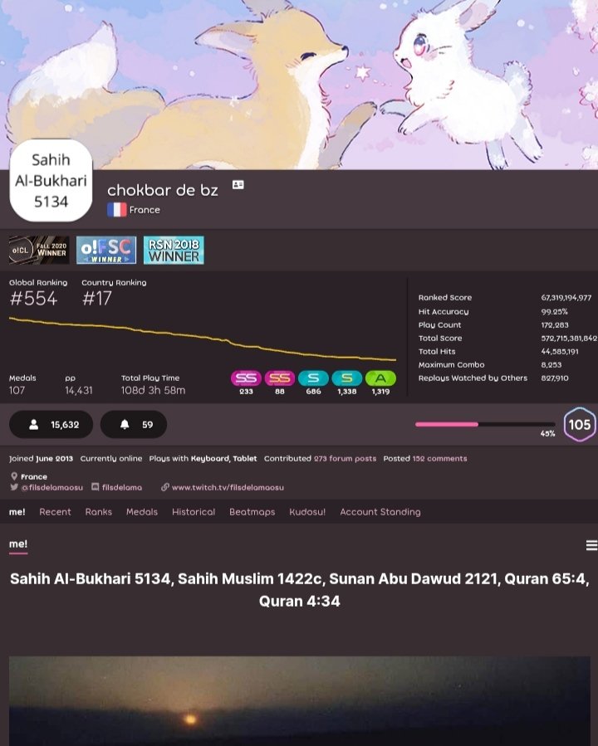Screen dimensions: 598x746
Task: Click the silver SS rank badge (233)
Action: click(x=246, y=378)
